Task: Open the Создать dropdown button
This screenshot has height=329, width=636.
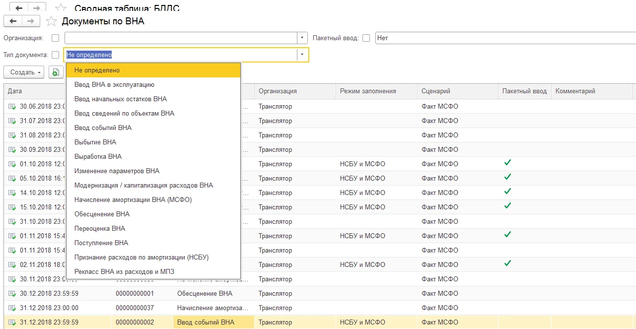Action: (x=24, y=72)
